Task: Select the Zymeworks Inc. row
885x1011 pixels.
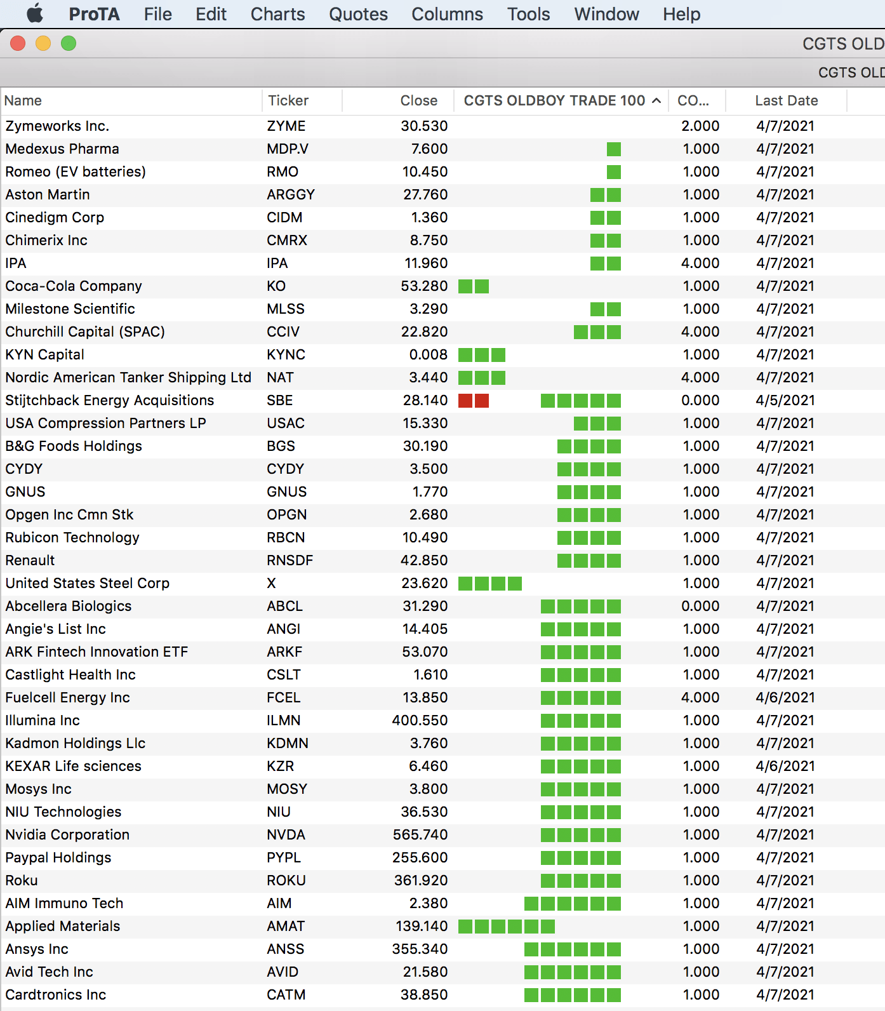Action: 442,126
